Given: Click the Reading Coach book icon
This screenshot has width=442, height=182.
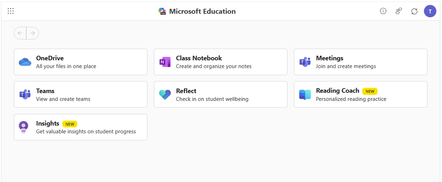Looking at the screenshot, I should (305, 95).
